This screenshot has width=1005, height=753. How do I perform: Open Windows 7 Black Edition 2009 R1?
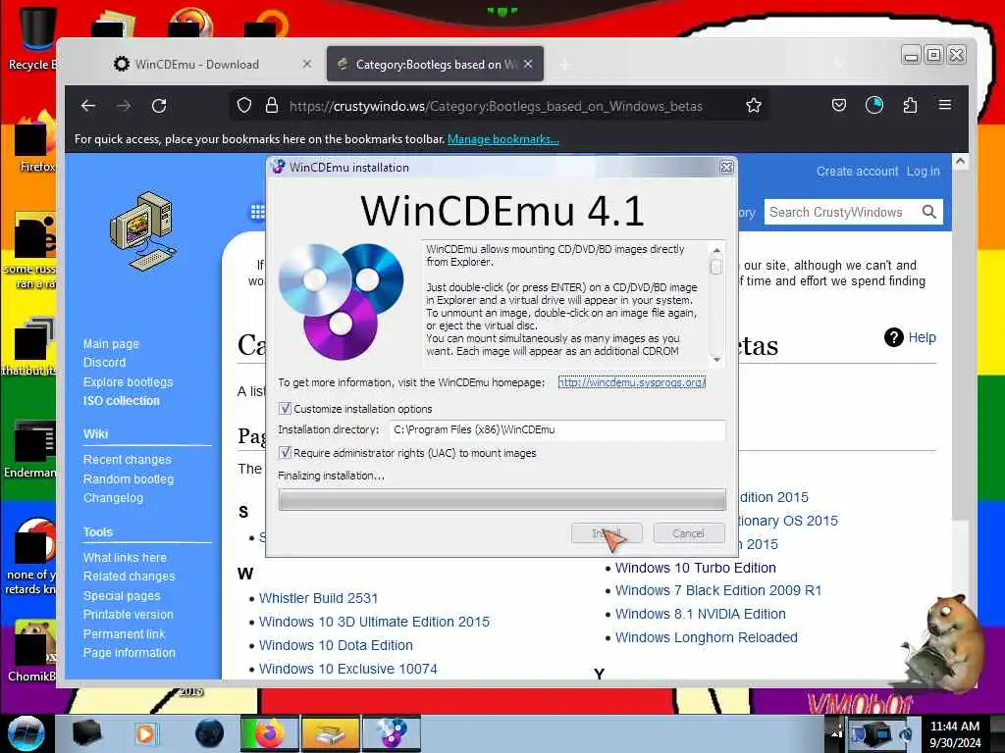718,590
